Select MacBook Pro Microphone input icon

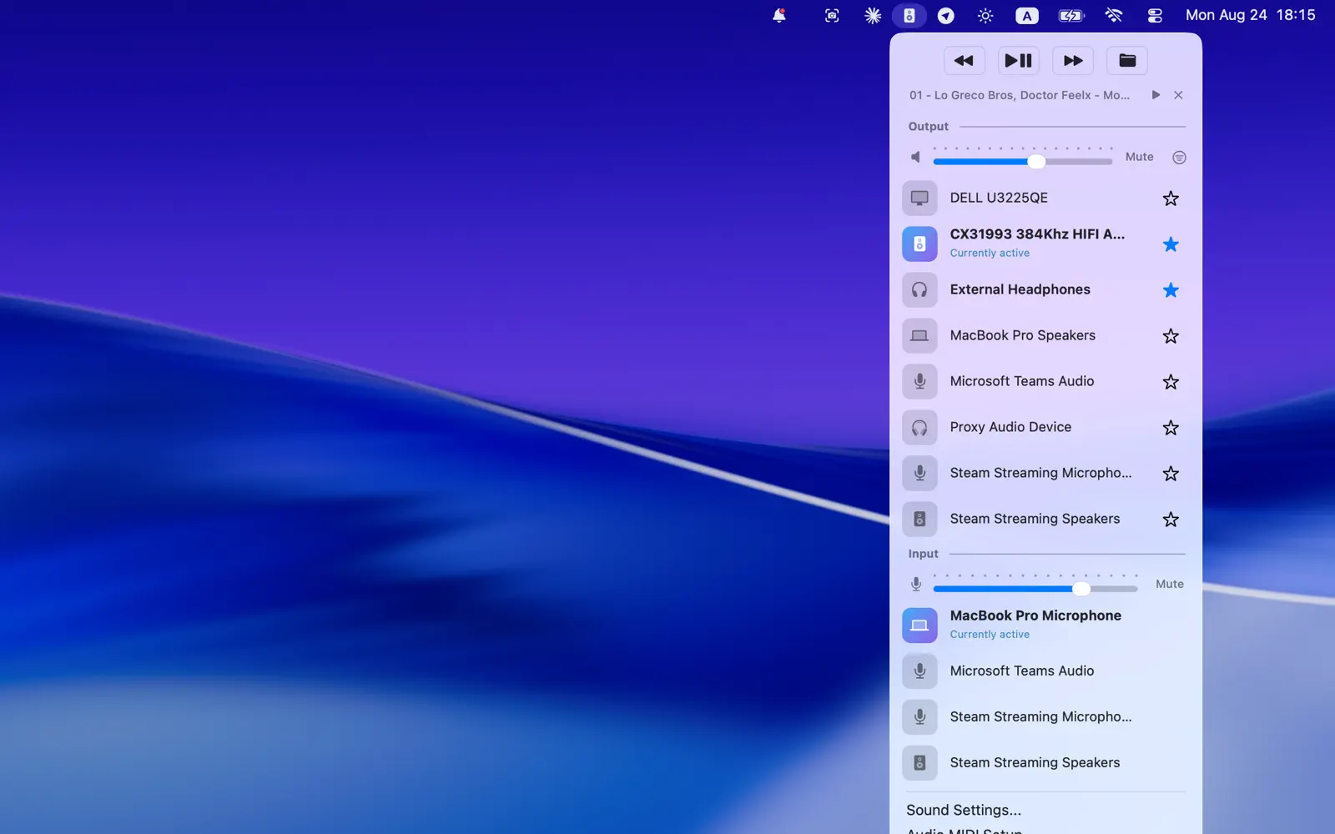click(x=919, y=625)
